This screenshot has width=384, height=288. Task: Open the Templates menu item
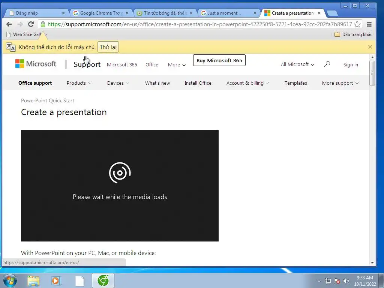coord(295,83)
